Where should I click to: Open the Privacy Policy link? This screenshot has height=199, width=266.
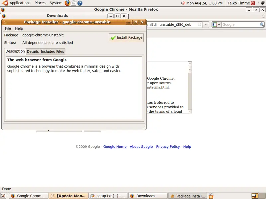coord(168,147)
